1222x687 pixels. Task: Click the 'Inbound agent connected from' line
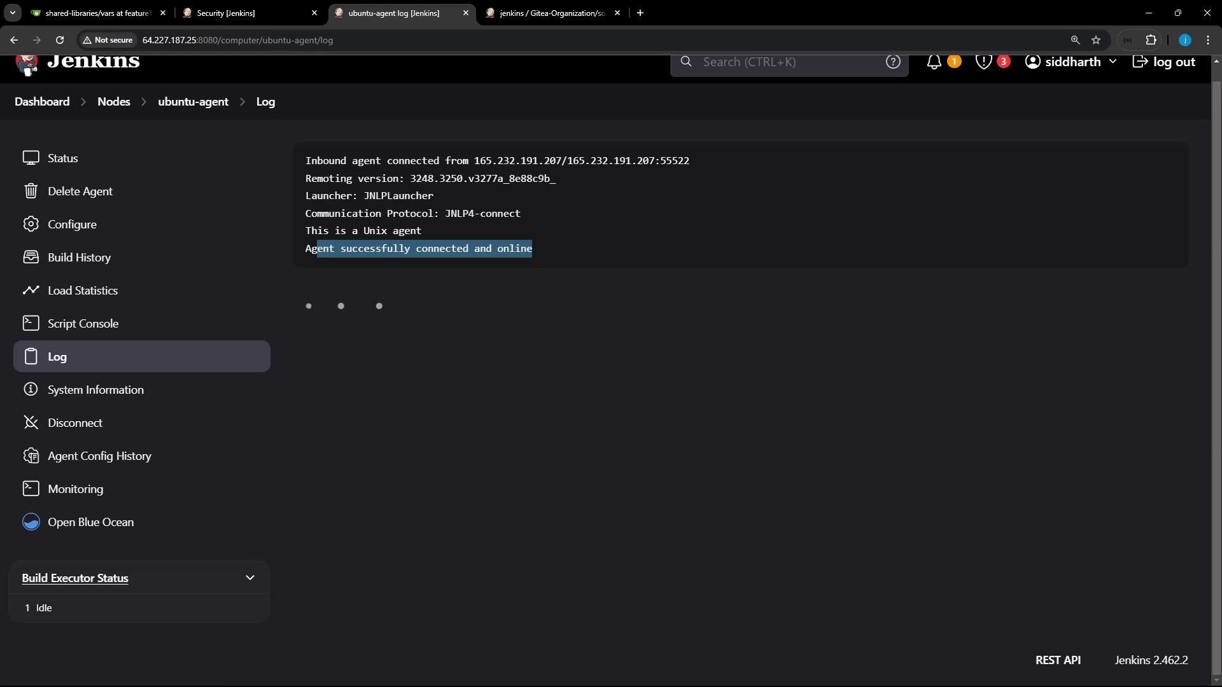click(x=497, y=161)
